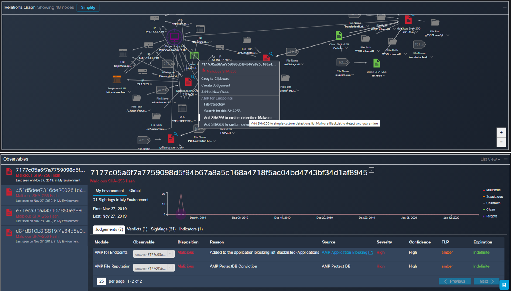Zoom in the relations graph with plus button
Screen dimensions: 511x291
tap(501, 133)
